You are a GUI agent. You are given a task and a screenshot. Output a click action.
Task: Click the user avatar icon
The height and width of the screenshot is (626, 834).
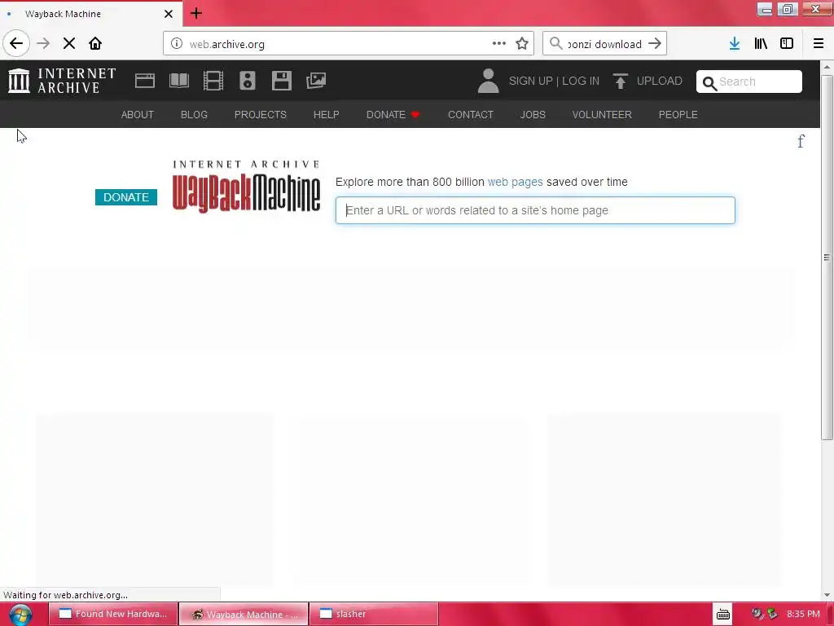pyautogui.click(x=489, y=81)
